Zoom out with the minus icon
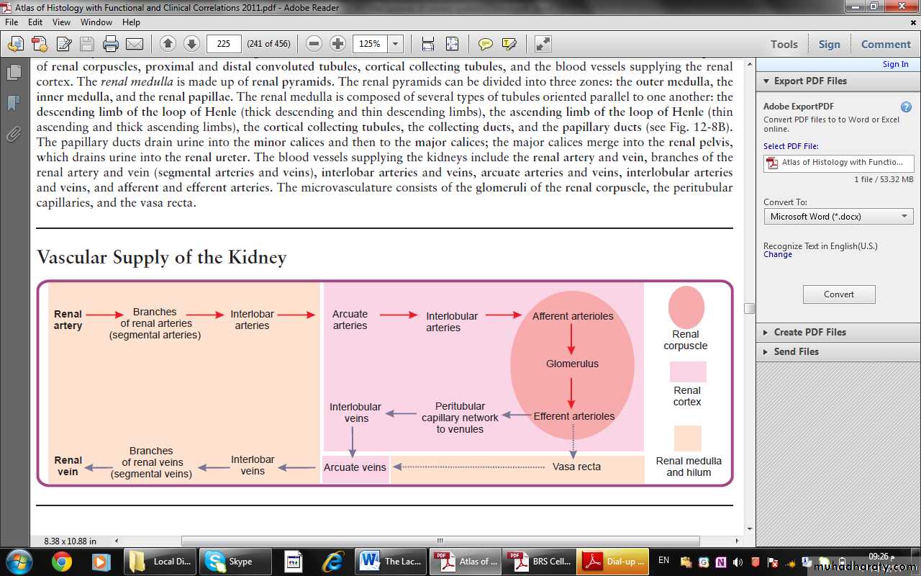Viewport: 921px width, 576px height. [x=314, y=44]
